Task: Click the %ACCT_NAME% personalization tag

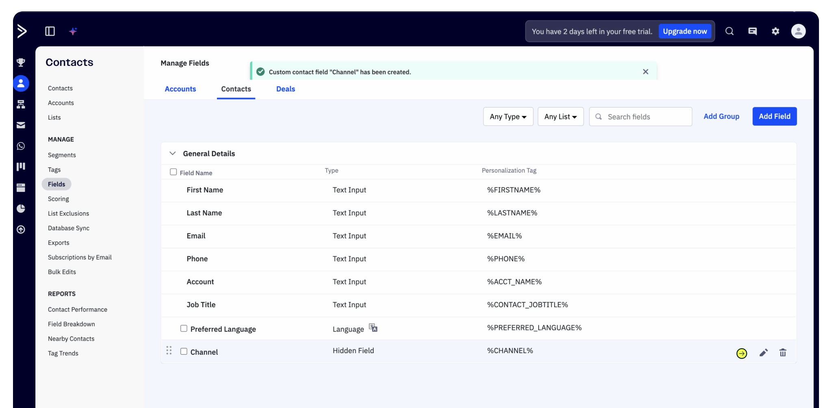Action: tap(514, 282)
